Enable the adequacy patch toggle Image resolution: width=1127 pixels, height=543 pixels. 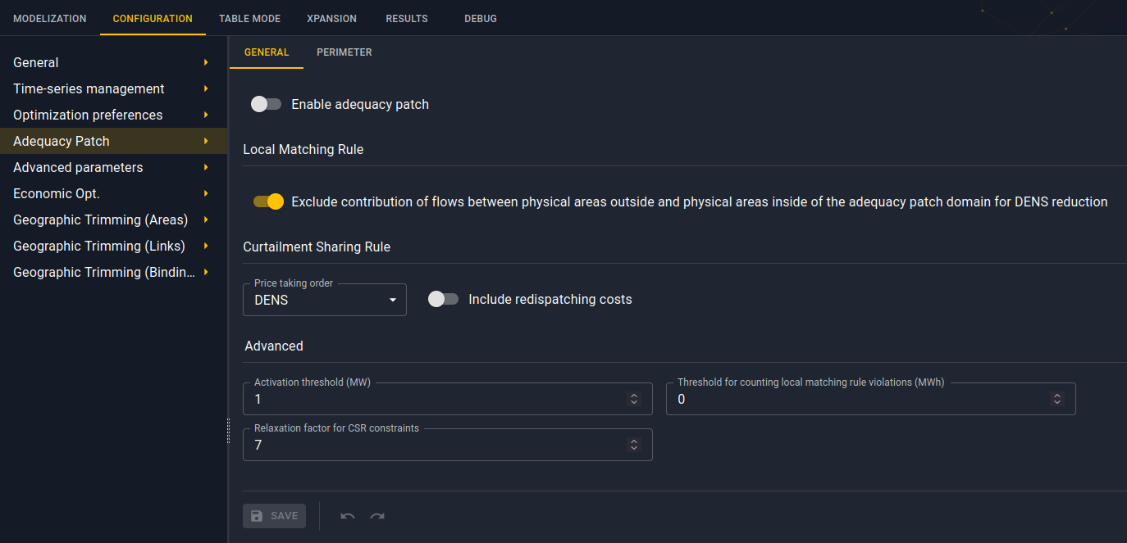pyautogui.click(x=266, y=104)
